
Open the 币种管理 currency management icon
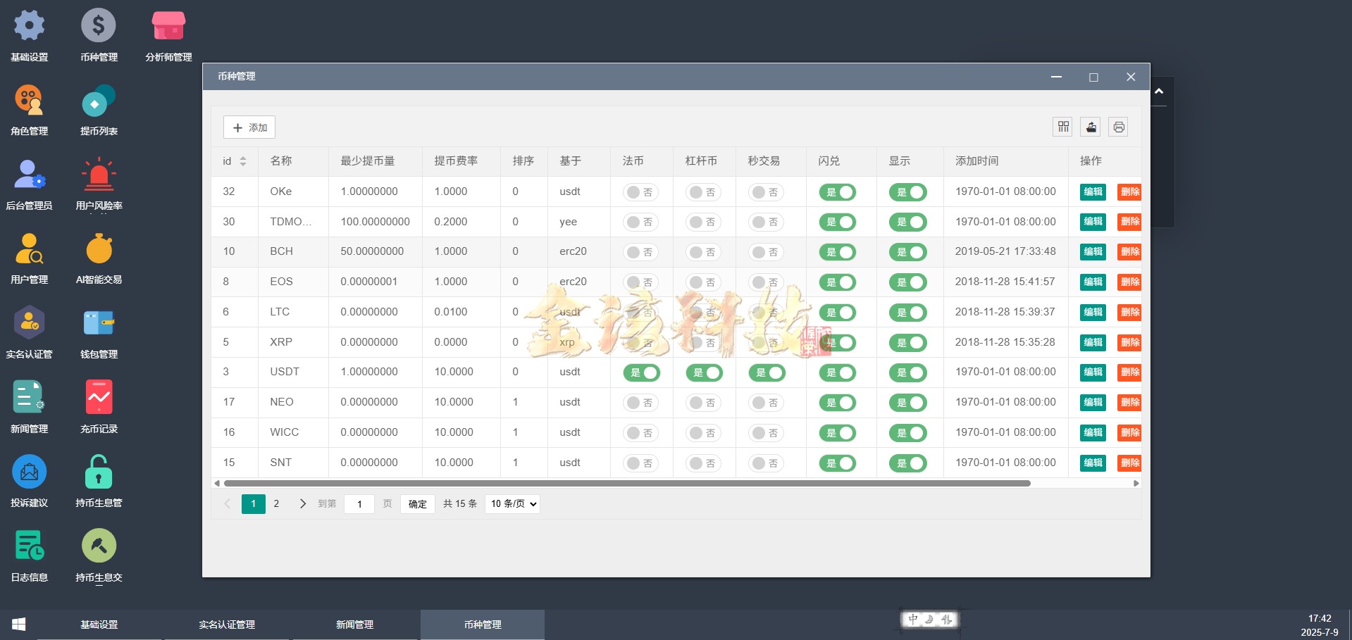99,25
